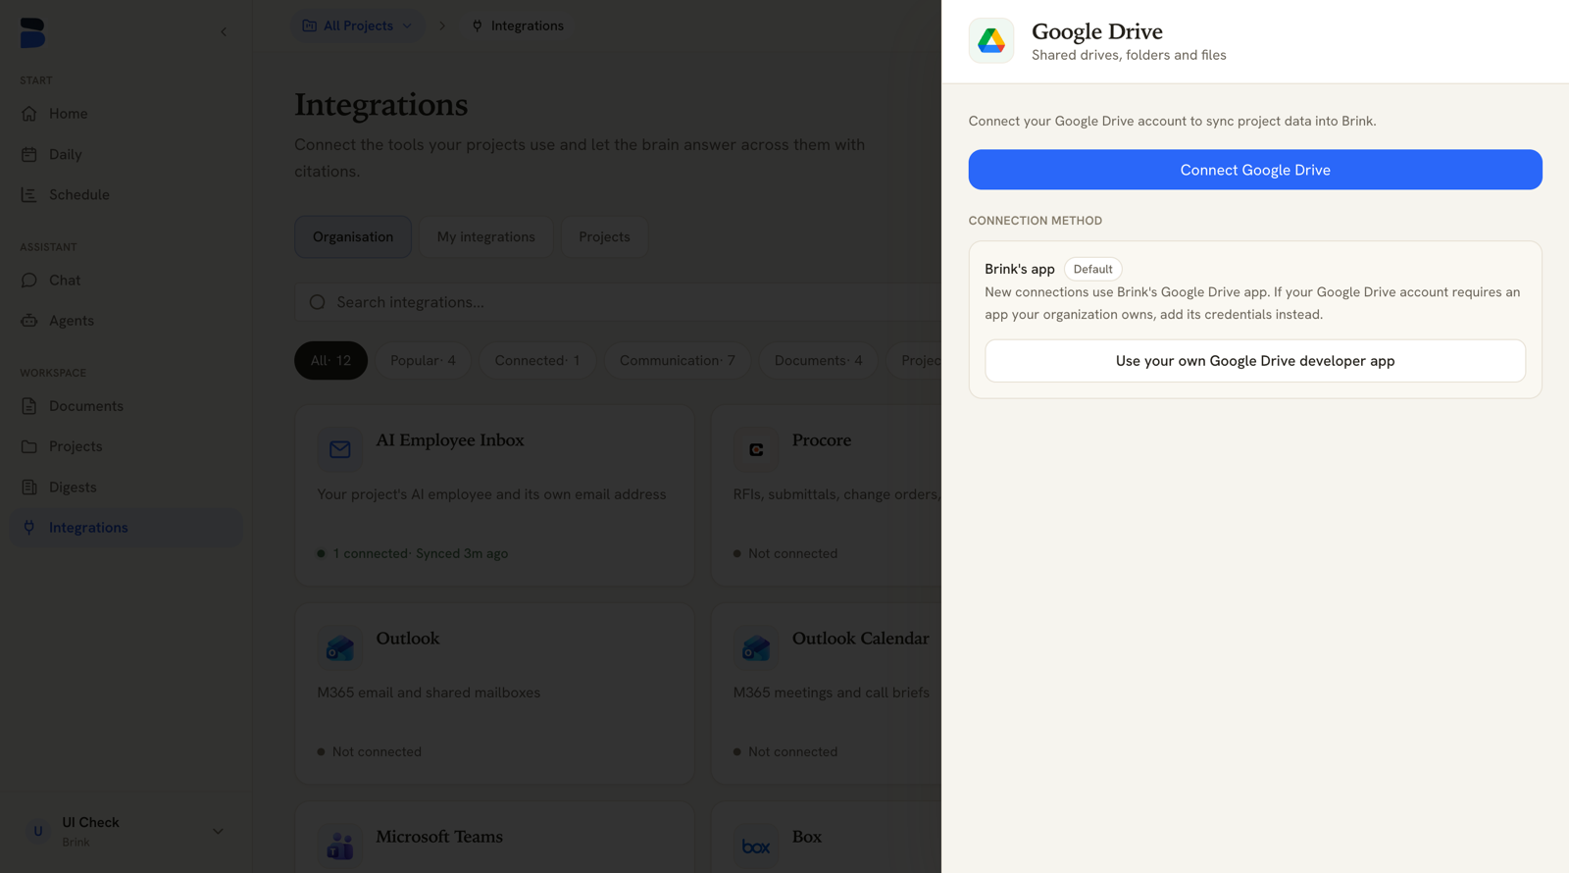Click the Box logo icon
This screenshot has height=873, width=1569.
click(x=756, y=846)
